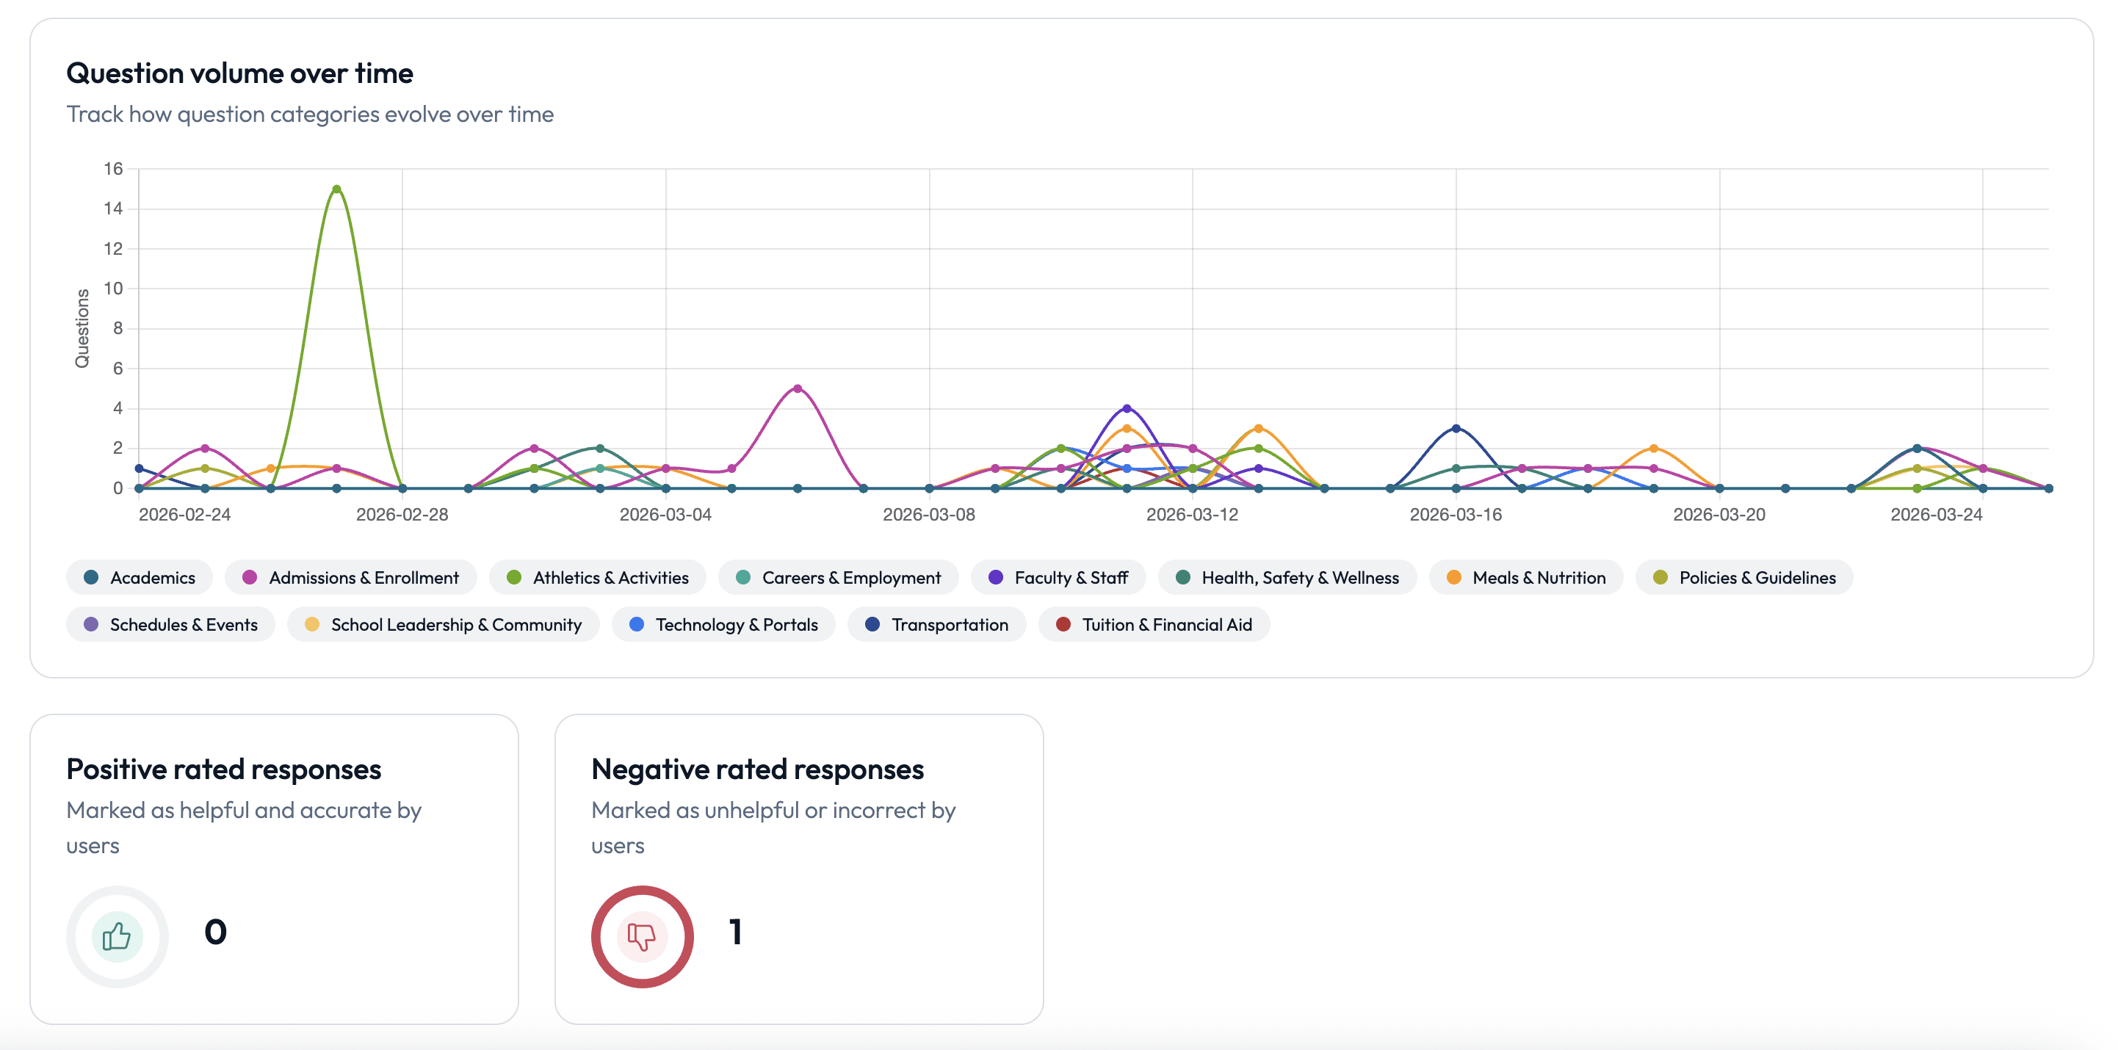This screenshot has width=2118, height=1050.
Task: Click 'Track how question categories evolve' subtitle
Action: pyautogui.click(x=310, y=115)
